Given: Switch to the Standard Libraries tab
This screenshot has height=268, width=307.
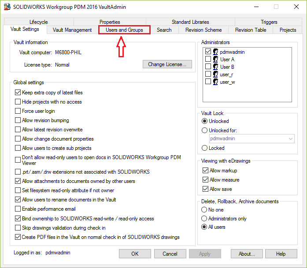Looking at the screenshot, I should (190, 22).
